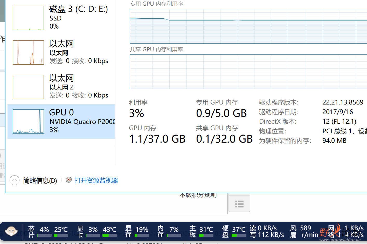Click the GPU 0 usage thumbnail graph
Screen dimensions: 367x244
coord(28,121)
